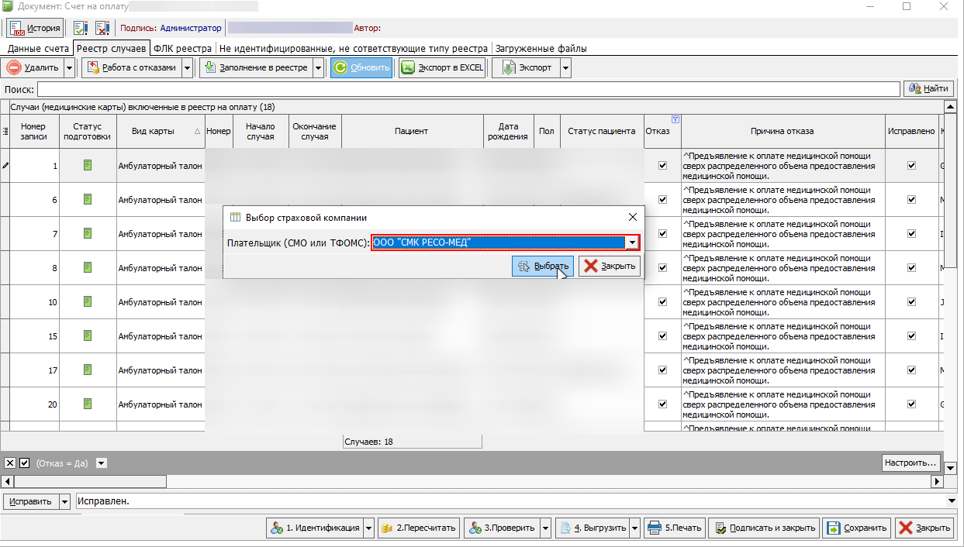Refresh the registry with Обновить
The width and height of the screenshot is (964, 547).
[x=361, y=68]
